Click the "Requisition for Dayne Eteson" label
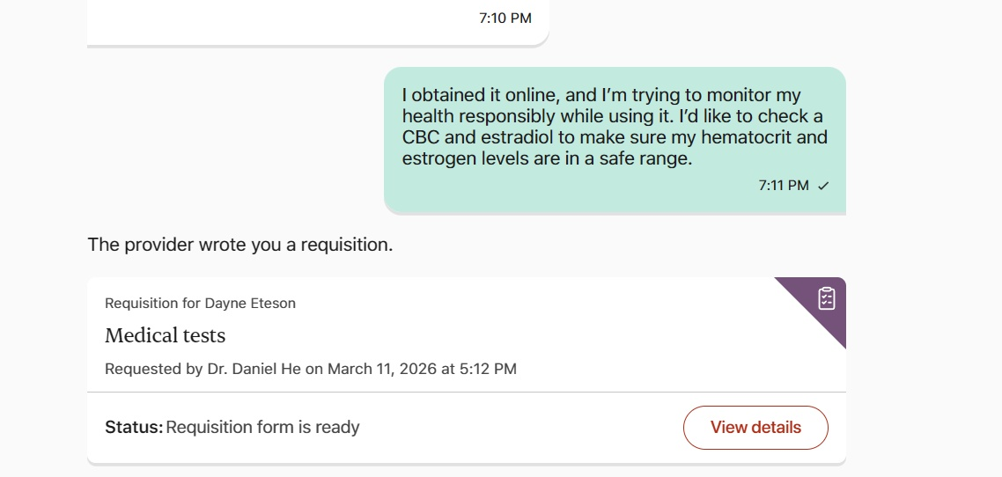Screen dimensions: 1002x477 click(200, 304)
